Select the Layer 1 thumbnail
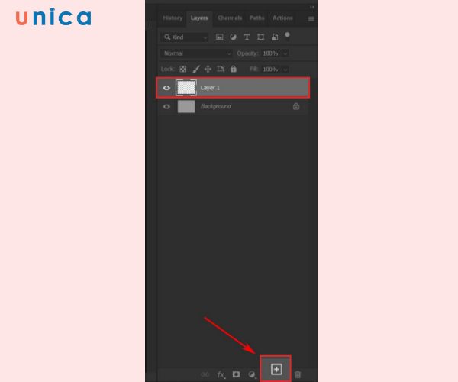This screenshot has width=458, height=382. [x=186, y=87]
